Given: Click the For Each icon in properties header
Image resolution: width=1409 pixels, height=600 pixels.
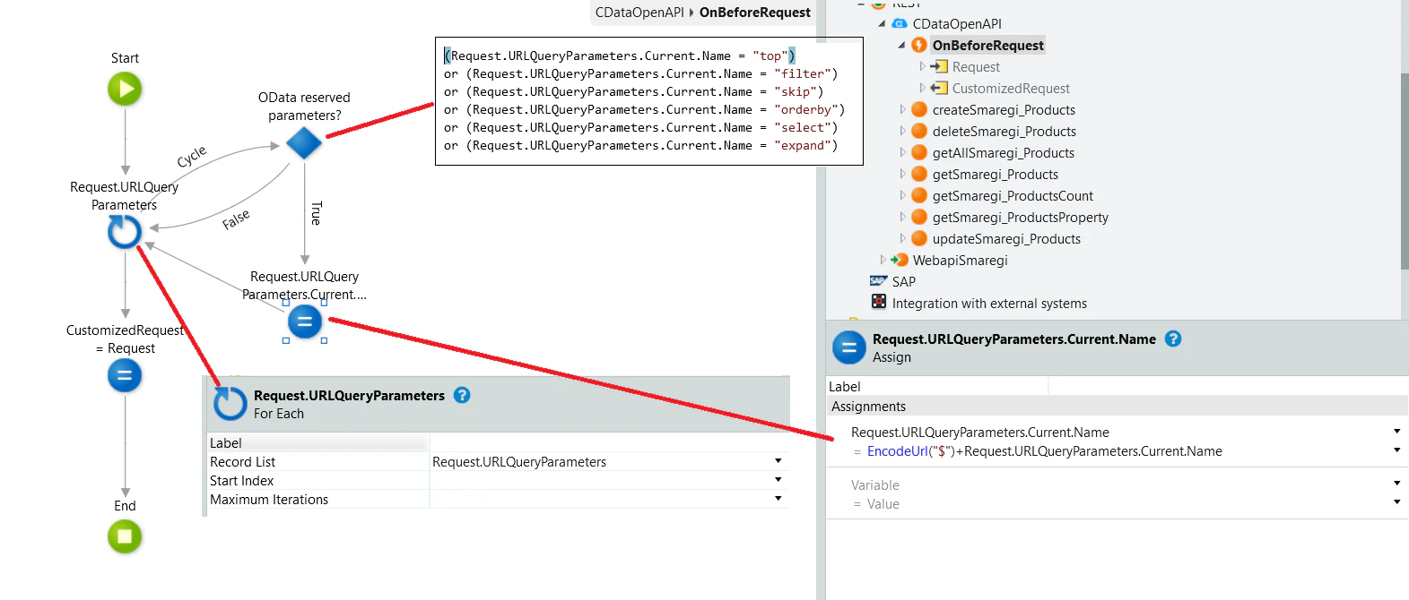Looking at the screenshot, I should click(230, 404).
